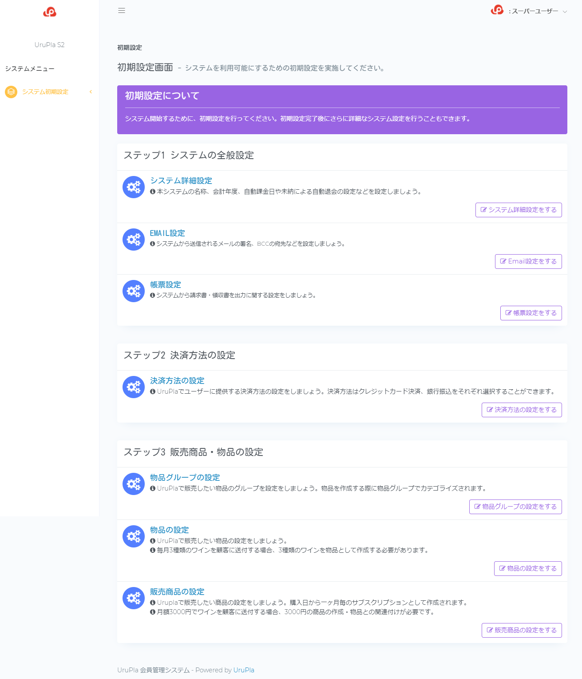This screenshot has width=582, height=679.
Task: Click the 物品の設定をする button
Action: [528, 568]
